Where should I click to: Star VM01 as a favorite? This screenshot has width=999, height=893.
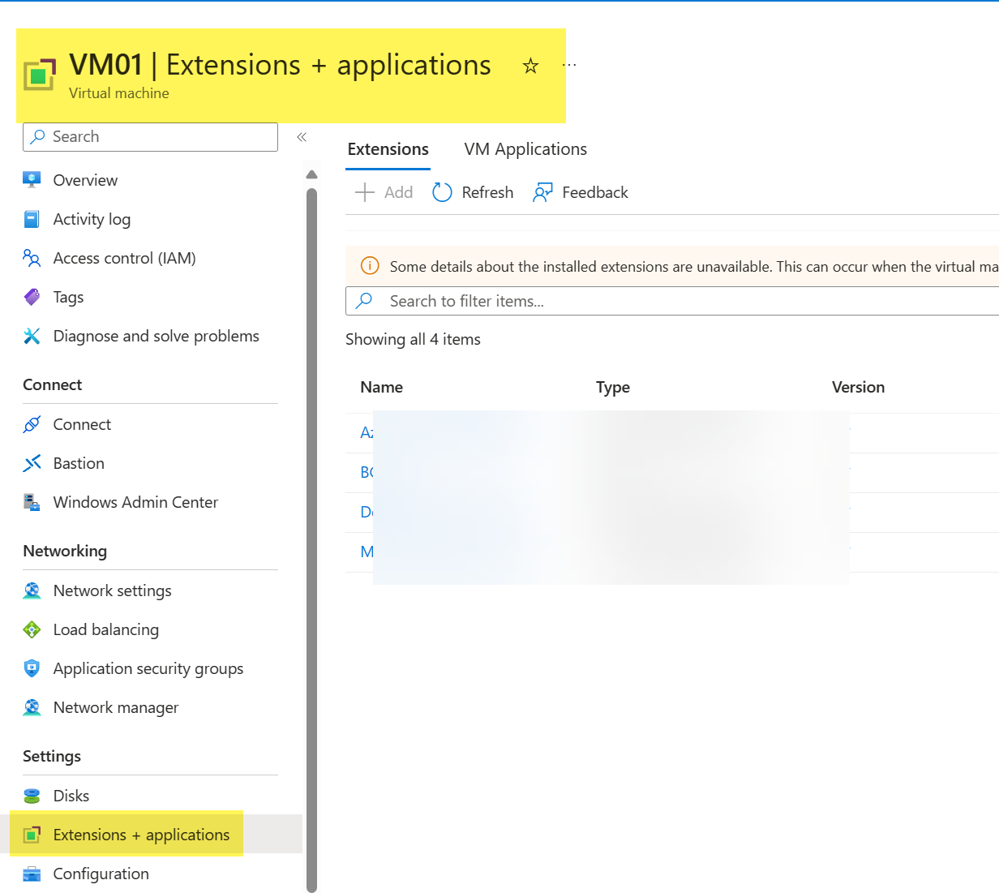(530, 66)
